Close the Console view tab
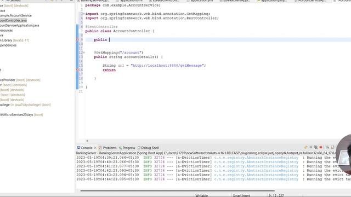The image size is (351, 197). (x=95, y=148)
